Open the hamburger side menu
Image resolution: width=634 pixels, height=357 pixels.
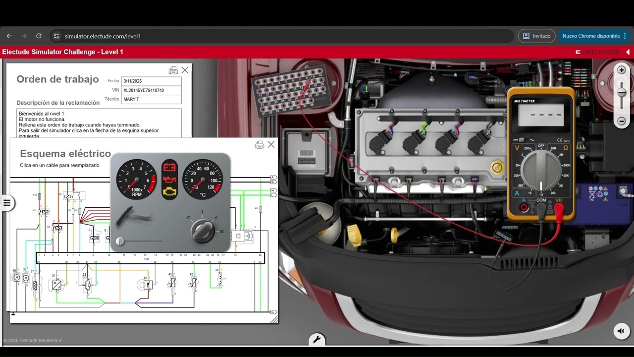point(7,202)
